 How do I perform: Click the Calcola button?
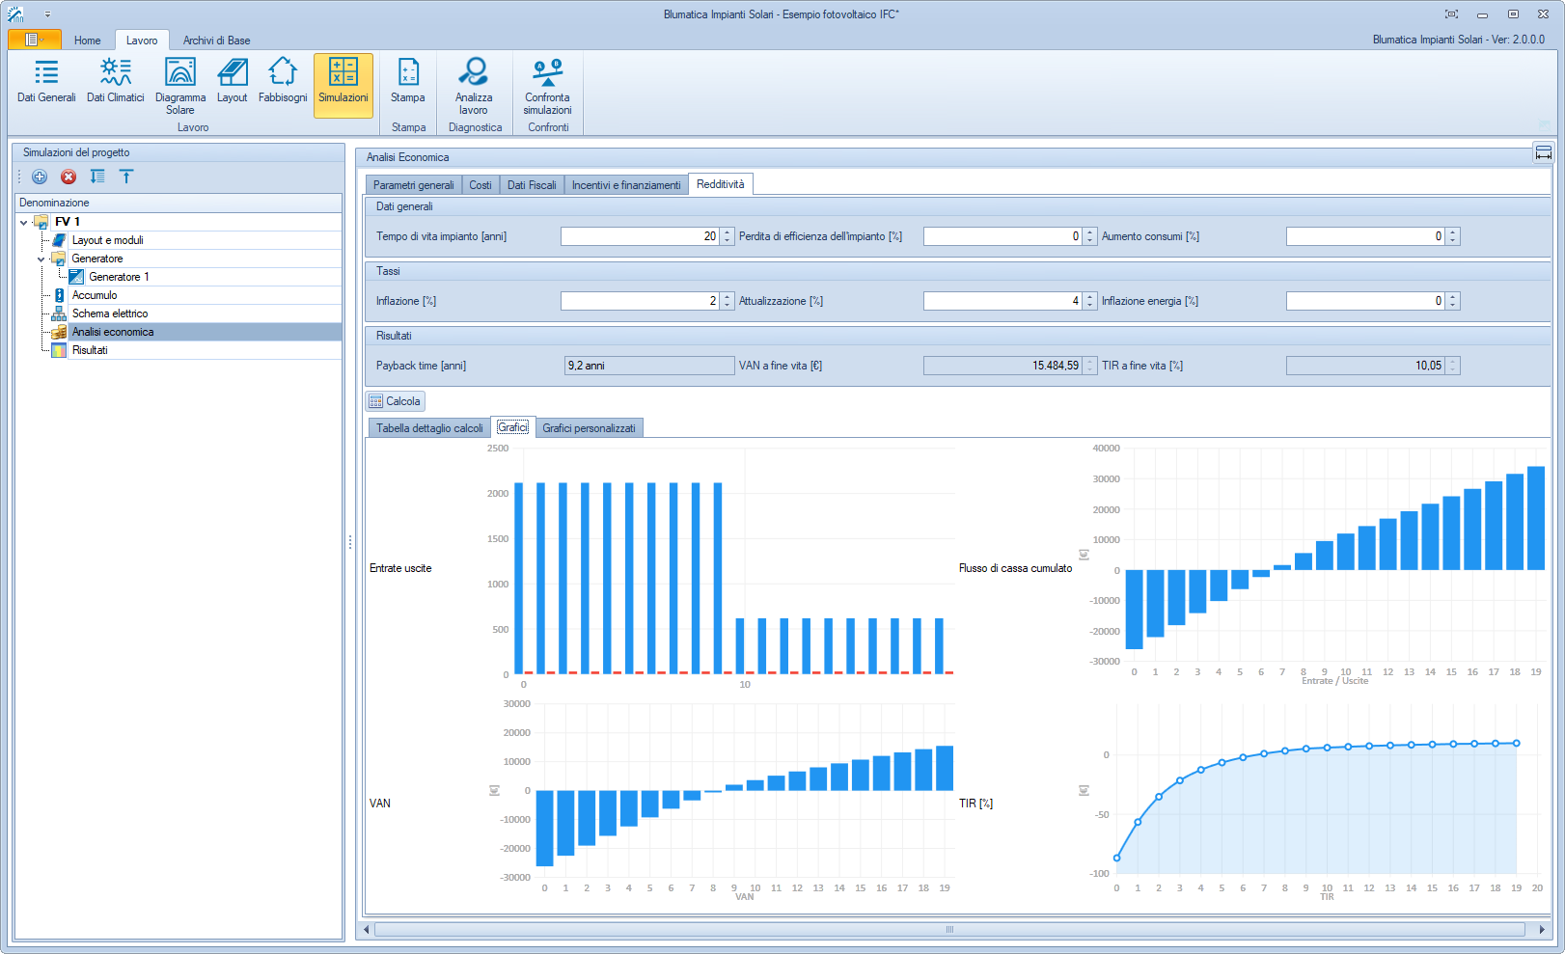click(x=395, y=401)
